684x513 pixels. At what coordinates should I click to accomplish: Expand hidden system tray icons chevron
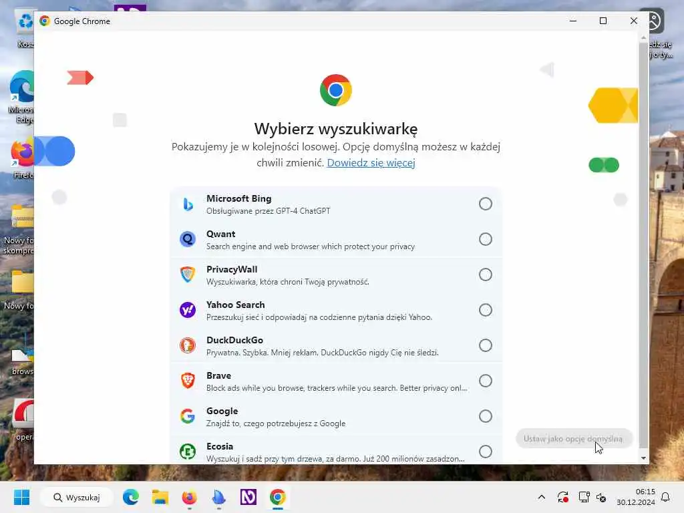(541, 497)
